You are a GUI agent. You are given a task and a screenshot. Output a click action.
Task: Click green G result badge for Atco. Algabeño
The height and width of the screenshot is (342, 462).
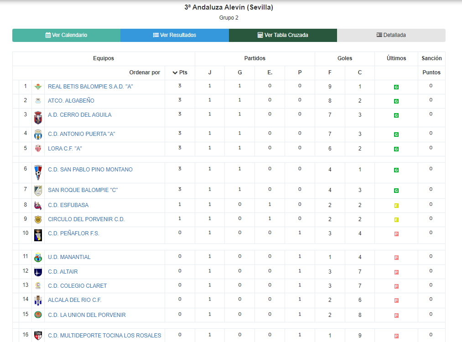click(396, 101)
